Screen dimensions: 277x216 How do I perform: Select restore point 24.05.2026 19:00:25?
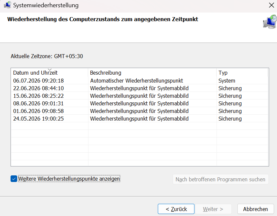140,119
